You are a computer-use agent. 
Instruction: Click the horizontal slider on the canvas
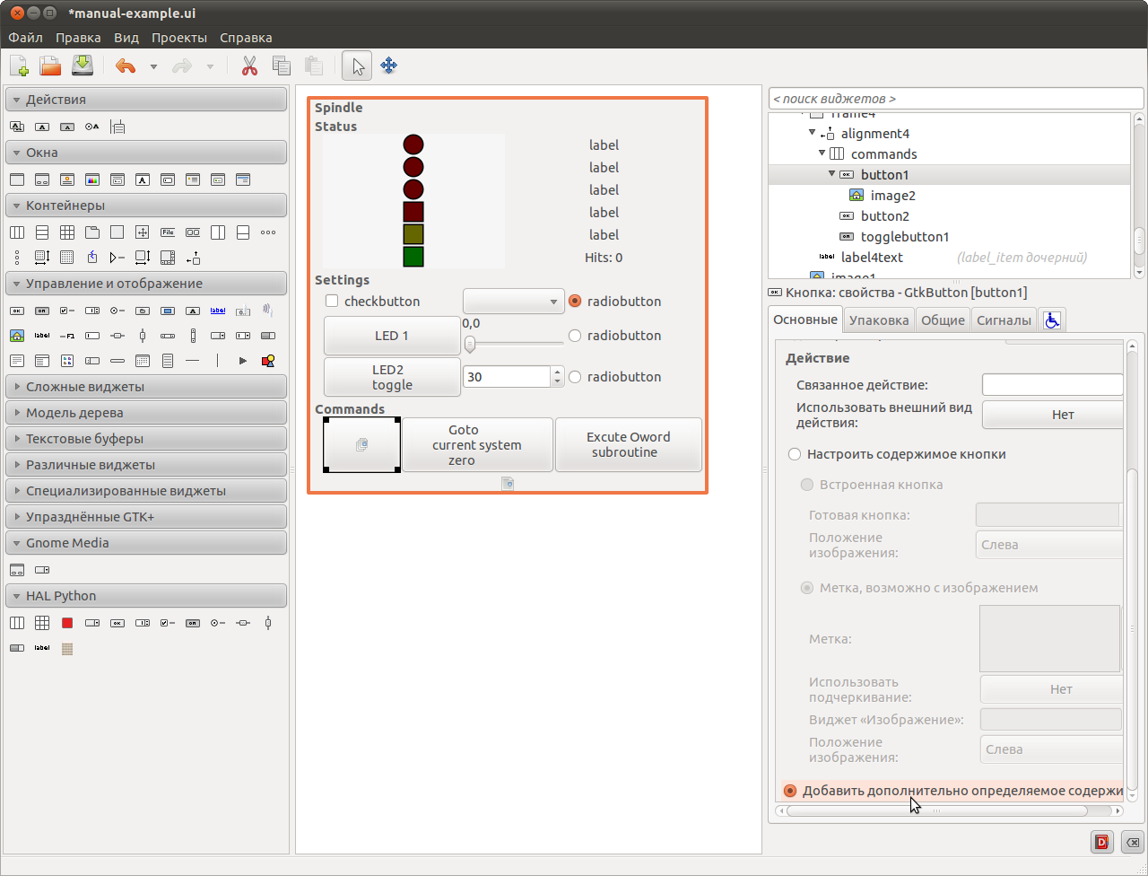pos(514,344)
